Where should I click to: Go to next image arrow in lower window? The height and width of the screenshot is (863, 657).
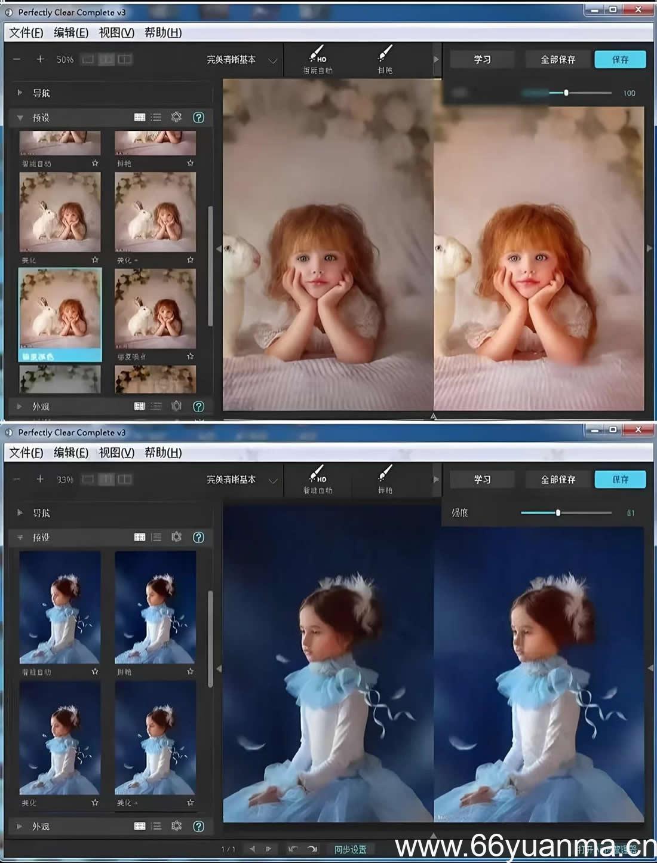(x=269, y=849)
